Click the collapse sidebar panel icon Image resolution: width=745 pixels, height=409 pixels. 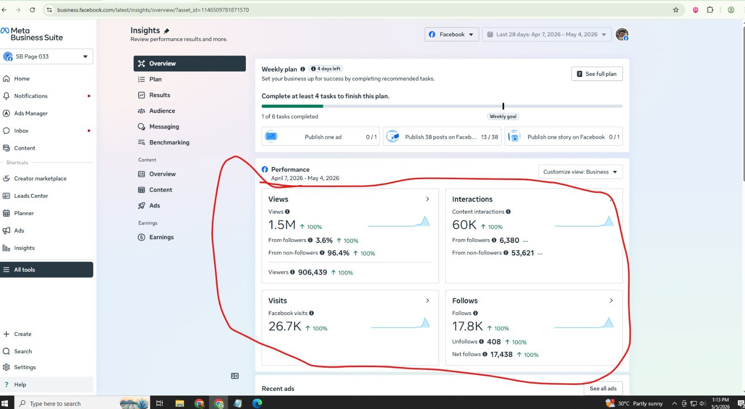235,376
